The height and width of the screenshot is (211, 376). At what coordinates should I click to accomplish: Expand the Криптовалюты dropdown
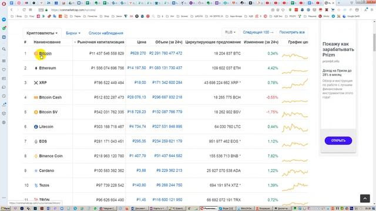(42, 33)
